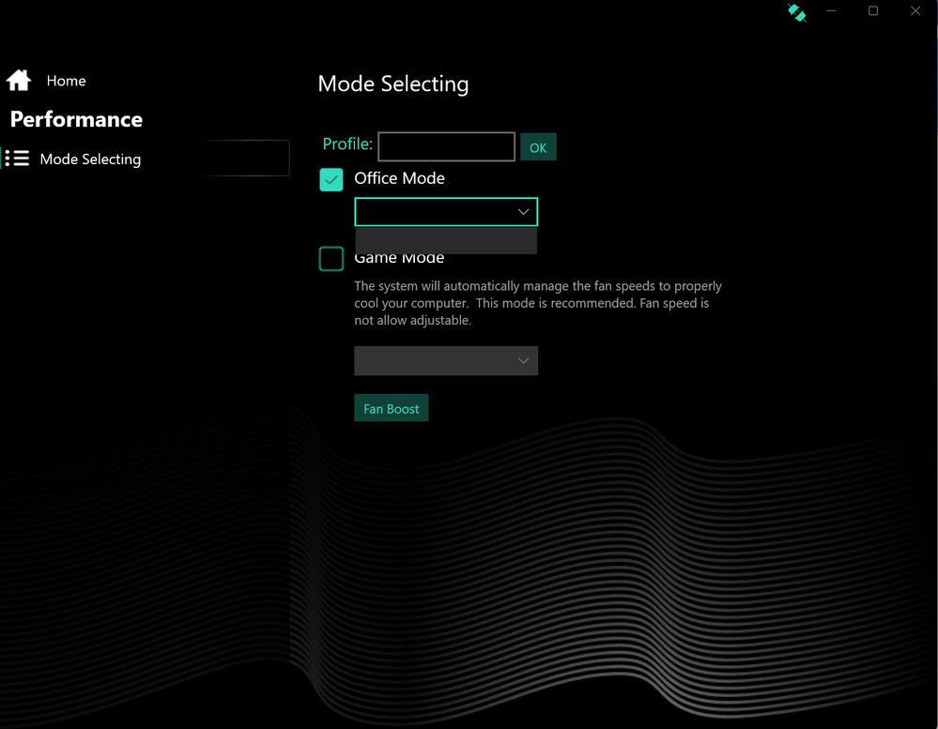Viewport: 938px width, 729px height.
Task: Go to Home in the sidebar
Action: click(x=66, y=81)
